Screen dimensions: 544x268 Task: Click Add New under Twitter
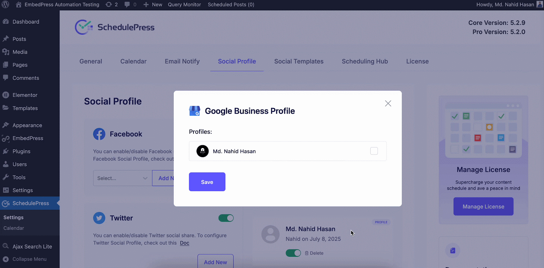click(x=216, y=262)
